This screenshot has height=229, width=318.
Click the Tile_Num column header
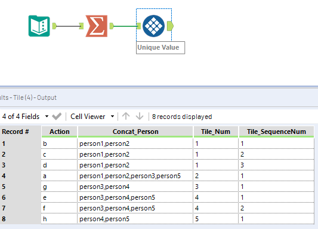216,132
